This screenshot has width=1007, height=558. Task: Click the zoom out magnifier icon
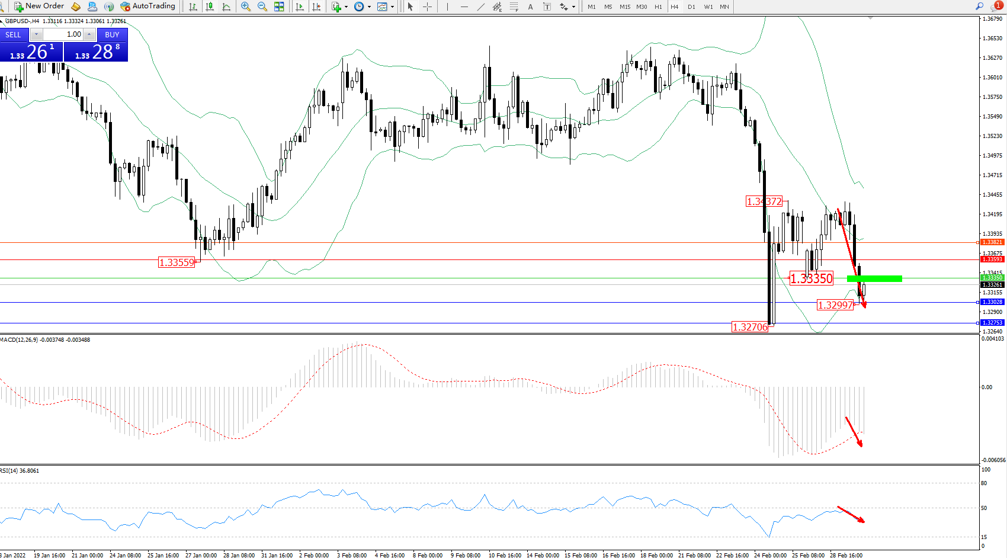click(262, 7)
